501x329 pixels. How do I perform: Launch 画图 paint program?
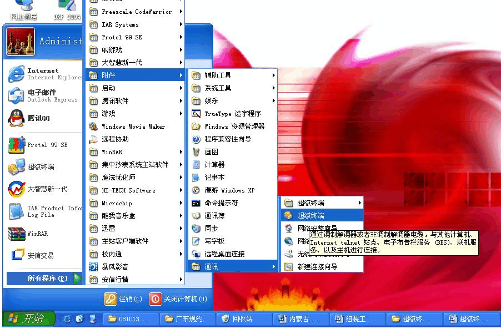click(x=233, y=152)
